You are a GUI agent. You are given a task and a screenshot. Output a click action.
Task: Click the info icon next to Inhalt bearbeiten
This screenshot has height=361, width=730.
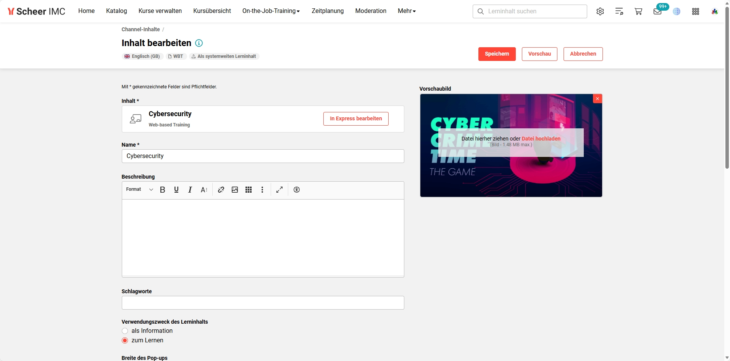coord(199,43)
